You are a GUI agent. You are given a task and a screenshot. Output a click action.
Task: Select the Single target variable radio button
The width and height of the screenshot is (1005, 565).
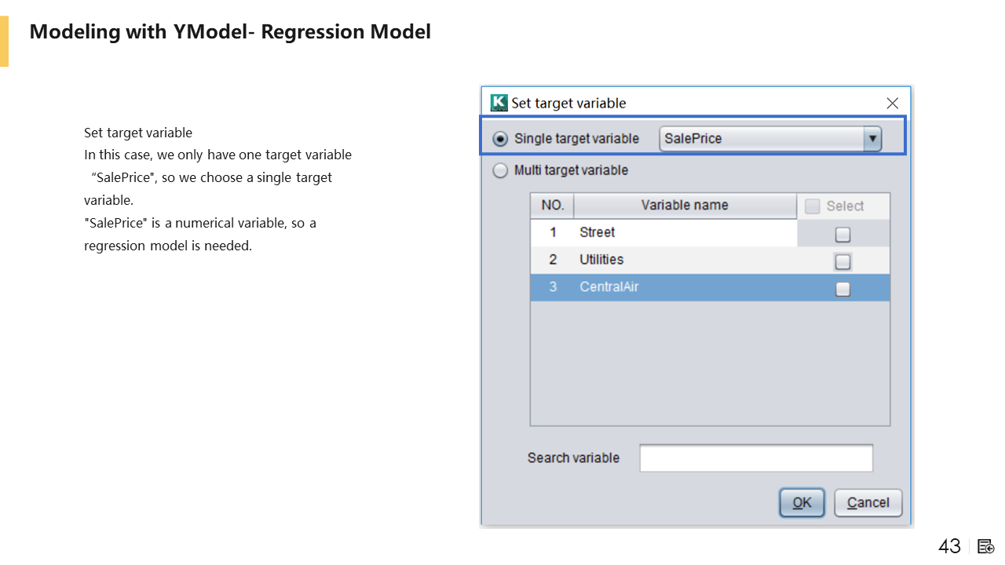tap(500, 139)
